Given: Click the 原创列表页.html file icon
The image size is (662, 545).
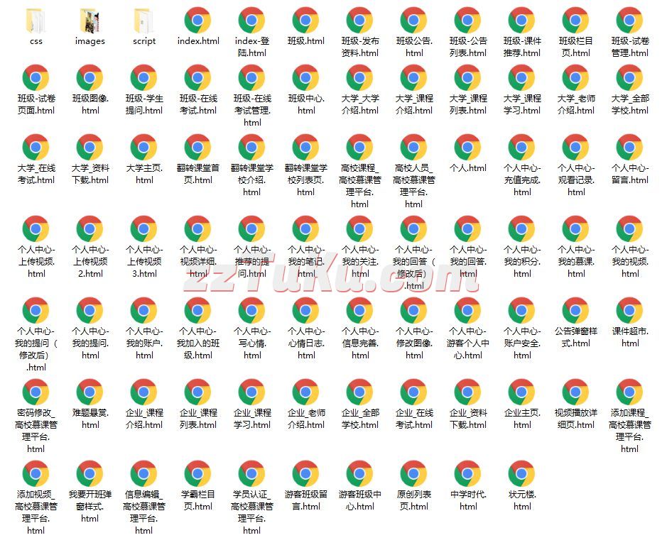Looking at the screenshot, I should coord(413,473).
